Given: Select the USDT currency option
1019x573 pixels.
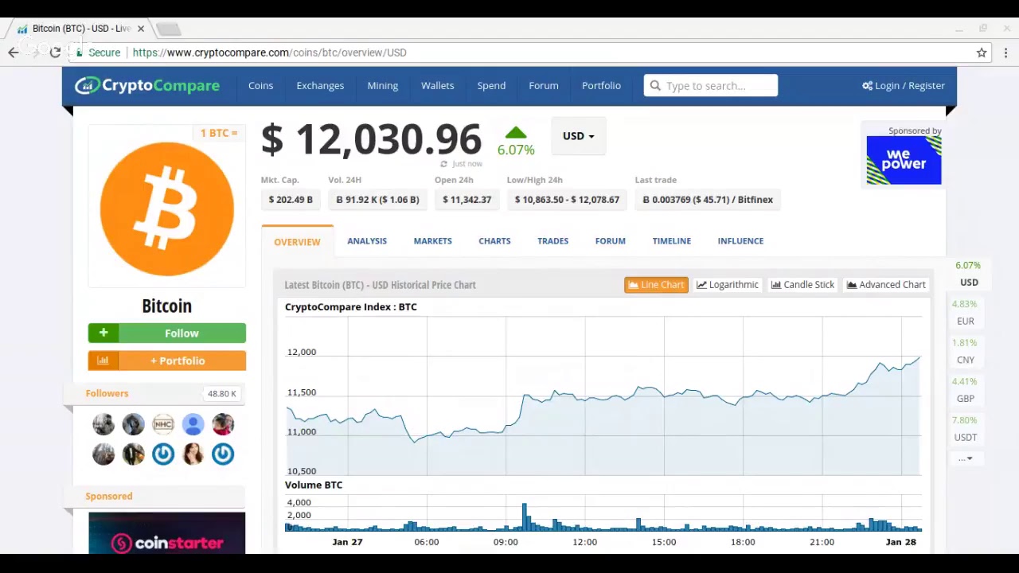Looking at the screenshot, I should point(965,429).
